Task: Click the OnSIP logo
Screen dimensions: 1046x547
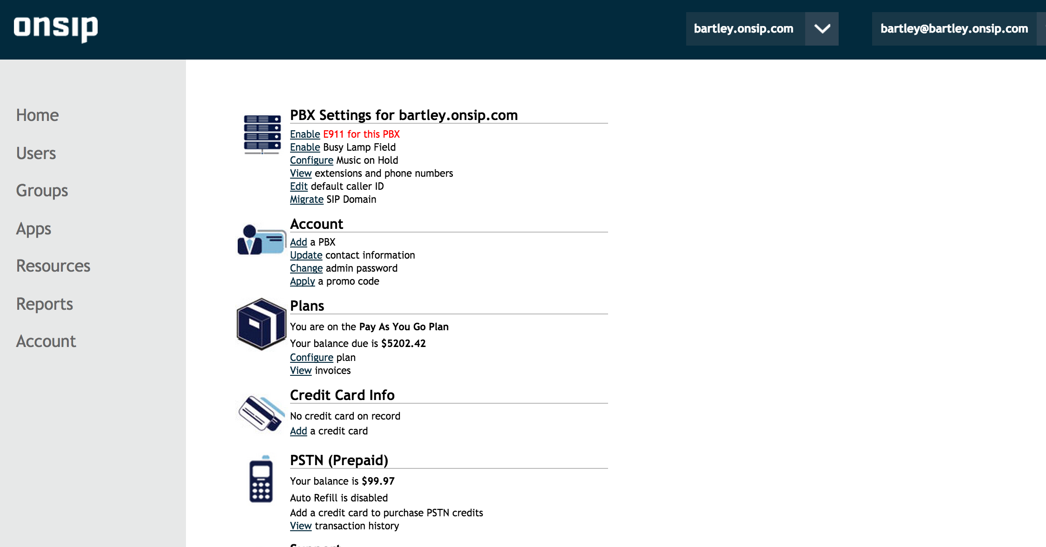Action: tap(56, 29)
